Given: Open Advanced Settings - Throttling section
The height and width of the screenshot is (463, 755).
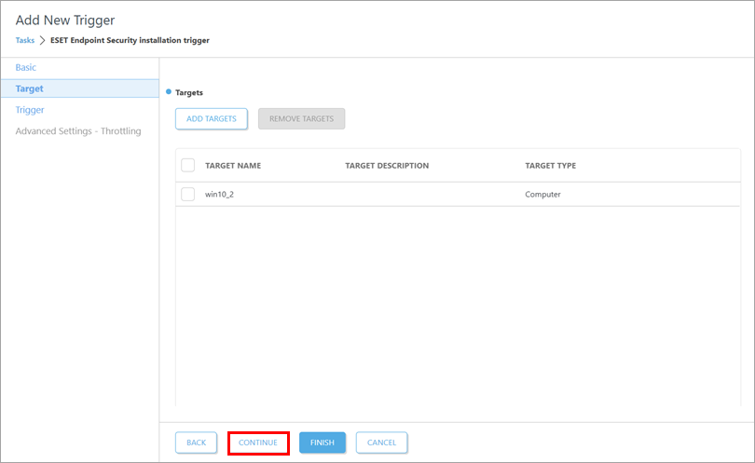Looking at the screenshot, I should (78, 131).
